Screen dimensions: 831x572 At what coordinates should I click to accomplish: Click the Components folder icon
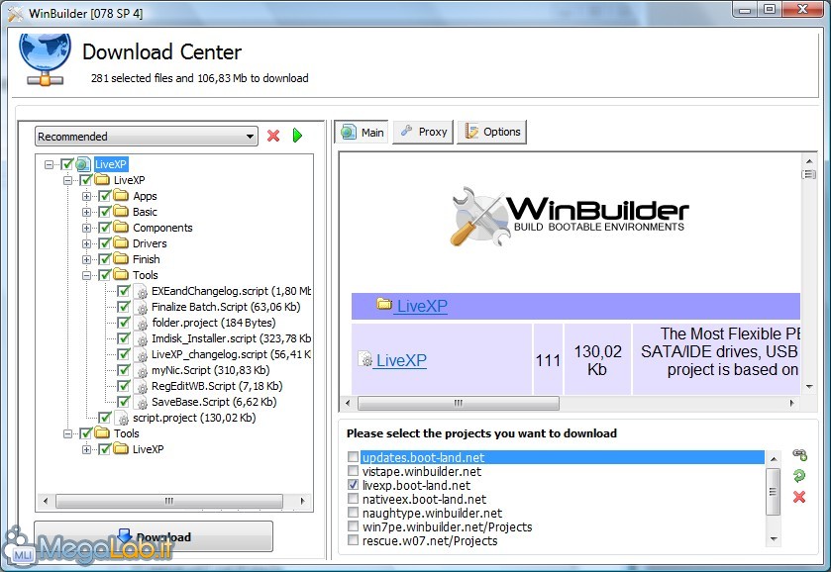[121, 228]
